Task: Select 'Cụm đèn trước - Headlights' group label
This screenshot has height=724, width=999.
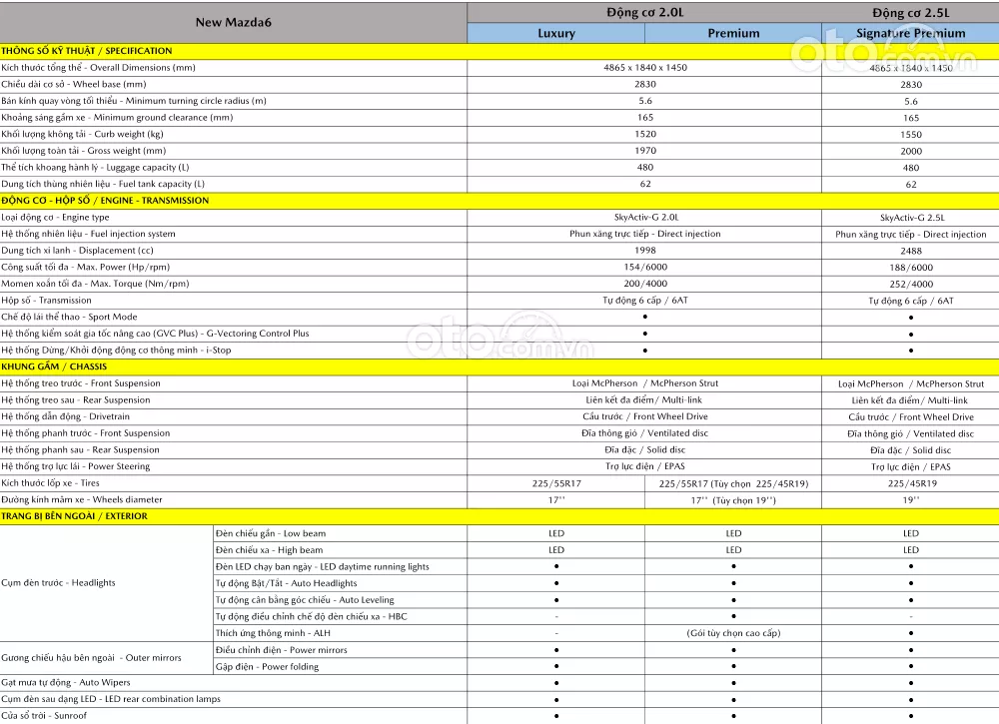Action: (x=59, y=582)
